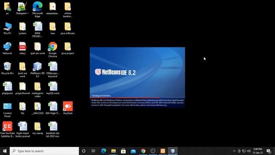Click the 'Type here to search' box

click(44, 151)
